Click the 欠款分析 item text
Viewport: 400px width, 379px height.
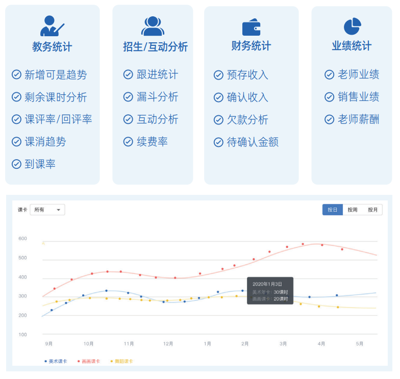(x=248, y=120)
